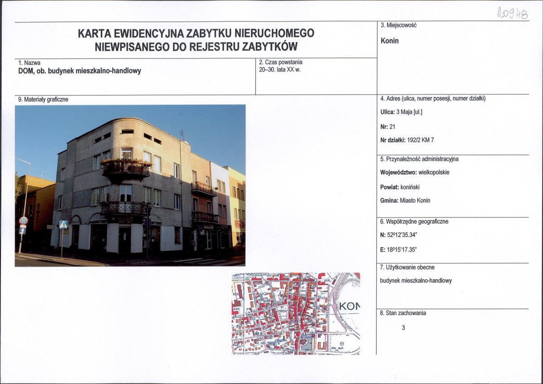Screen dimensions: 543x384
Task: Select the Konin locality value
Action: pos(389,41)
